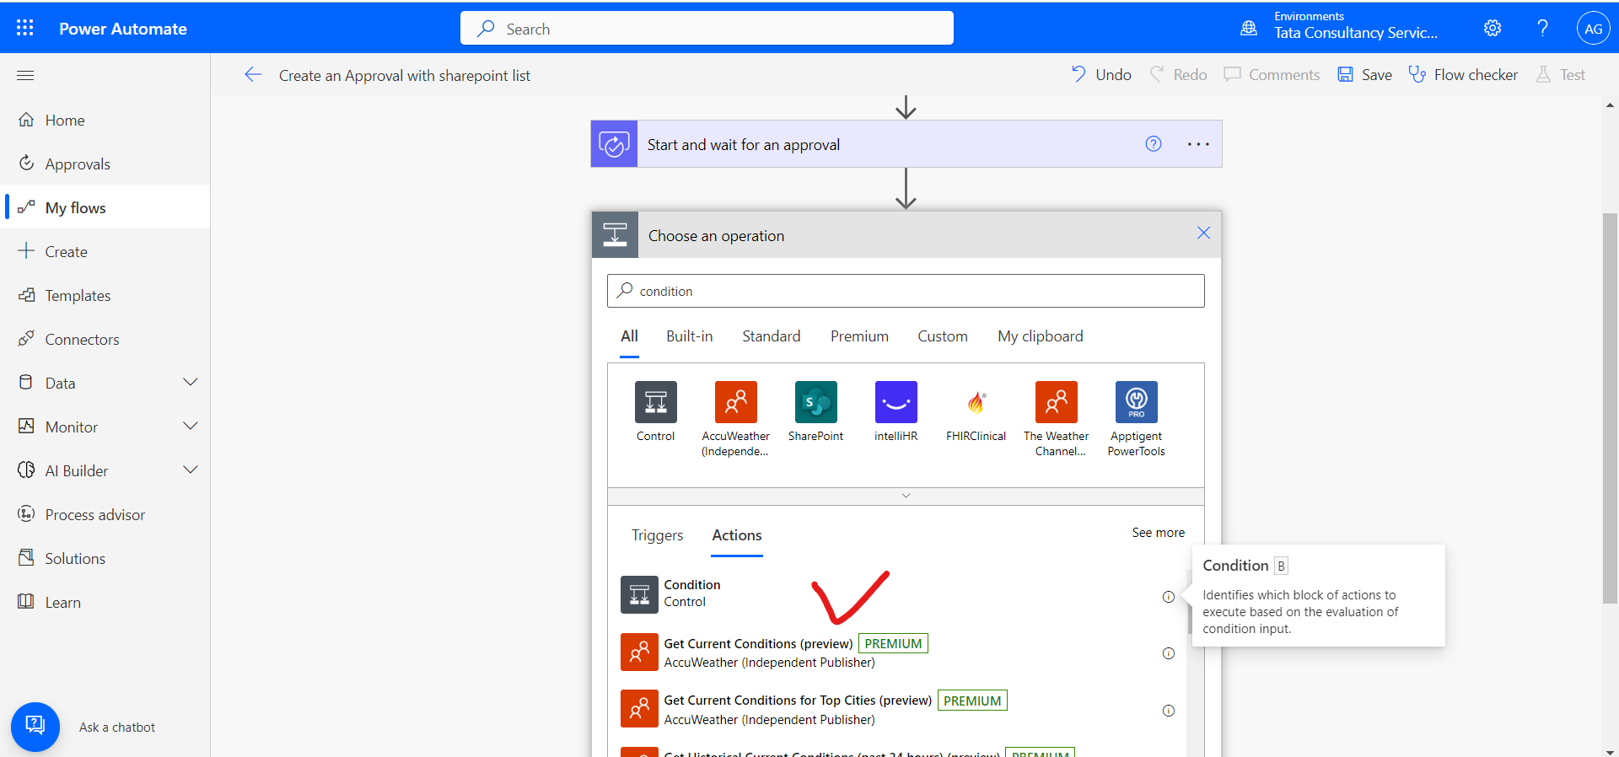Viewport: 1619px width, 757px height.
Task: Expand the connector list chevron
Action: coord(906,496)
